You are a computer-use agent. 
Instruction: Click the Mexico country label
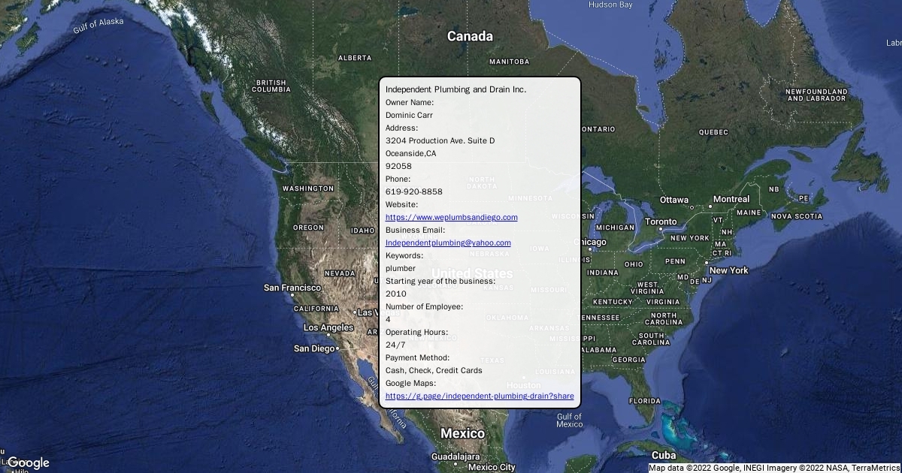462,433
